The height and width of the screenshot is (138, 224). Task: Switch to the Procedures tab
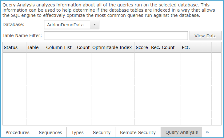(x=18, y=132)
